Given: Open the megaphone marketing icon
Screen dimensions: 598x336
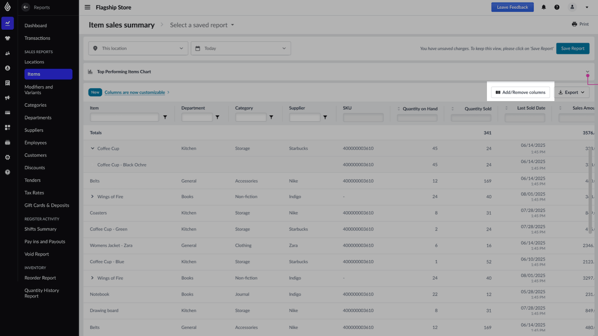Looking at the screenshot, I should (7, 98).
